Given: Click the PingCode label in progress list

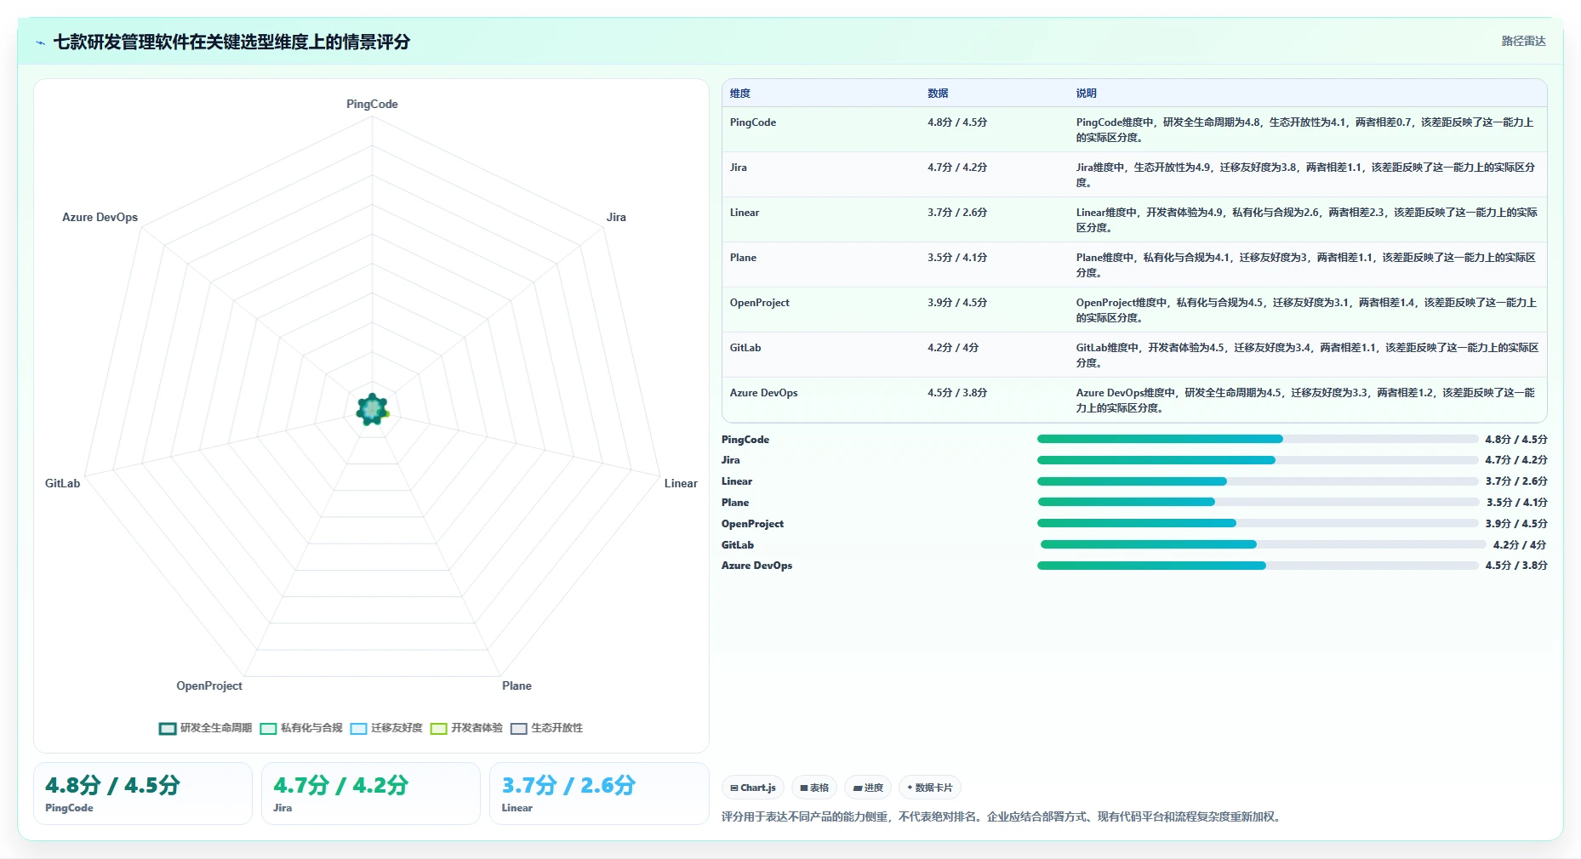Looking at the screenshot, I should click(x=745, y=440).
